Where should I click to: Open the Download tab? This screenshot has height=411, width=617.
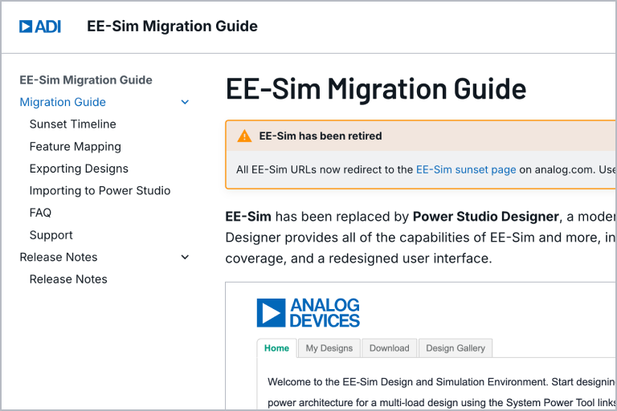point(389,348)
